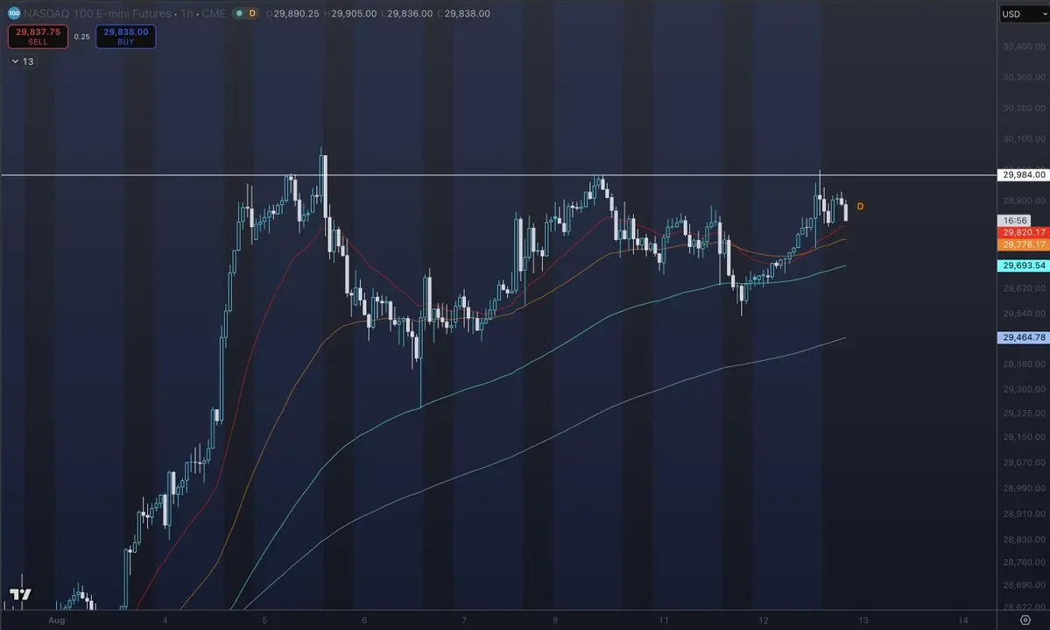The image size is (1050, 630).
Task: Click the orange 29,778.17 moving average label
Action: coord(1024,244)
